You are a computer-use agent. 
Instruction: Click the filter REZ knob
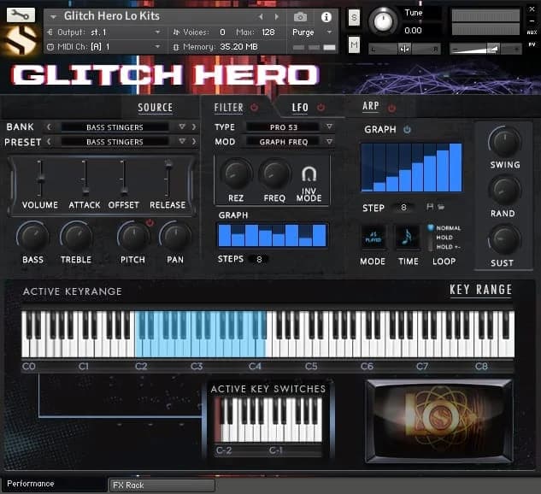pos(236,174)
